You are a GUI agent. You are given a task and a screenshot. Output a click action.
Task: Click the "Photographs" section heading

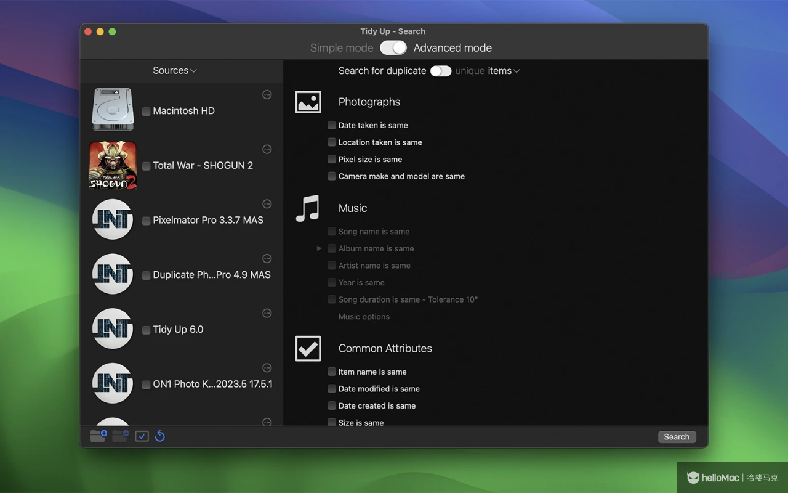(x=369, y=102)
